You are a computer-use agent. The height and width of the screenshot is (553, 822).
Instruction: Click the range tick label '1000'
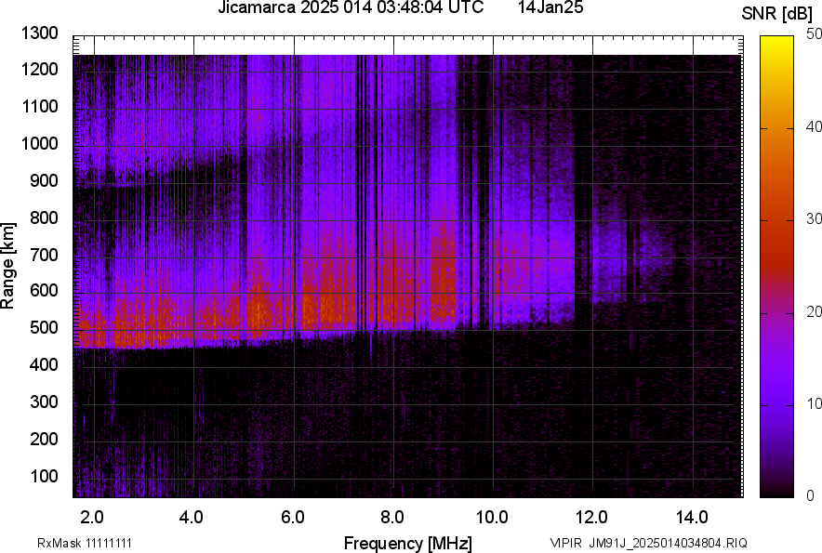pyautogui.click(x=39, y=143)
